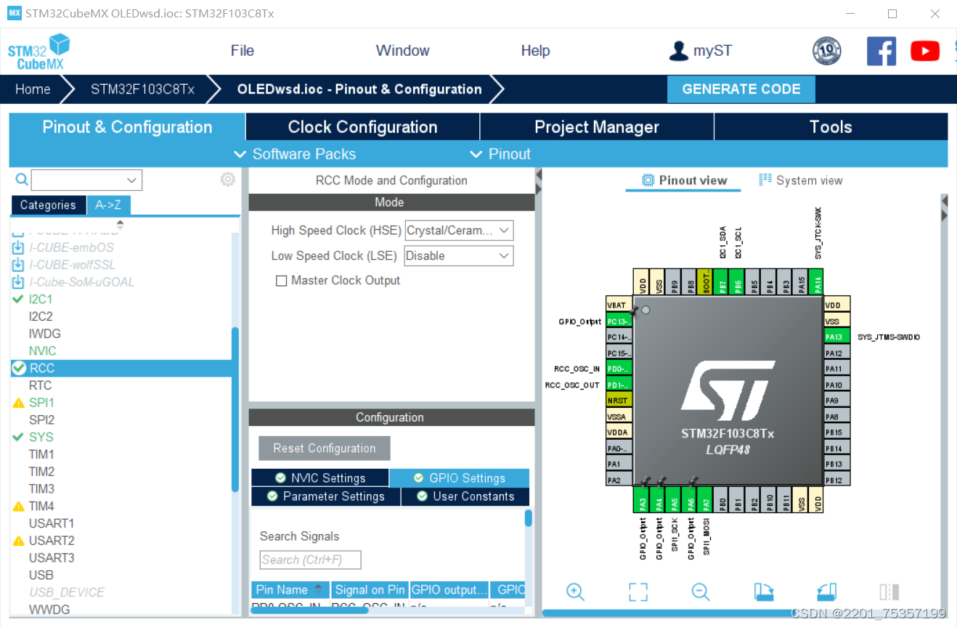Click the STM32CubeMX logo
This screenshot has width=957, height=627.
click(38, 52)
